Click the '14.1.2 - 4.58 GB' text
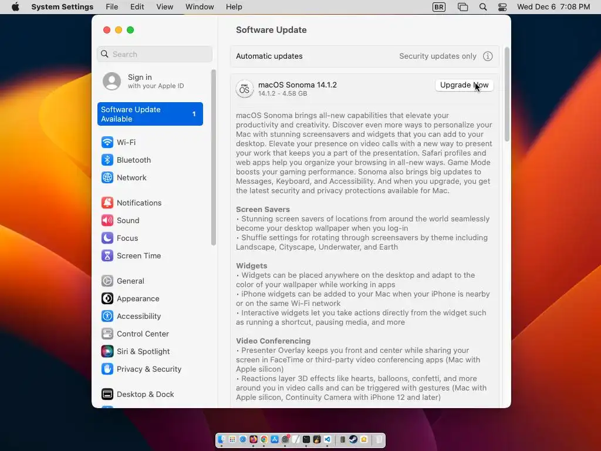601x451 pixels. pyautogui.click(x=282, y=93)
